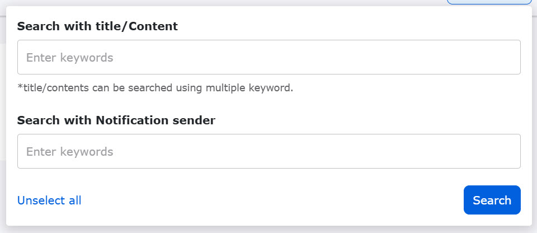
Task: Place cursor in the second search box
Action: tap(224, 151)
